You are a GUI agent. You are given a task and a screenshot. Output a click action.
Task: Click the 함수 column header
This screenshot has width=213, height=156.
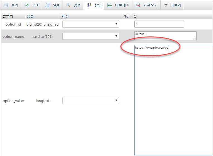[x=65, y=16]
